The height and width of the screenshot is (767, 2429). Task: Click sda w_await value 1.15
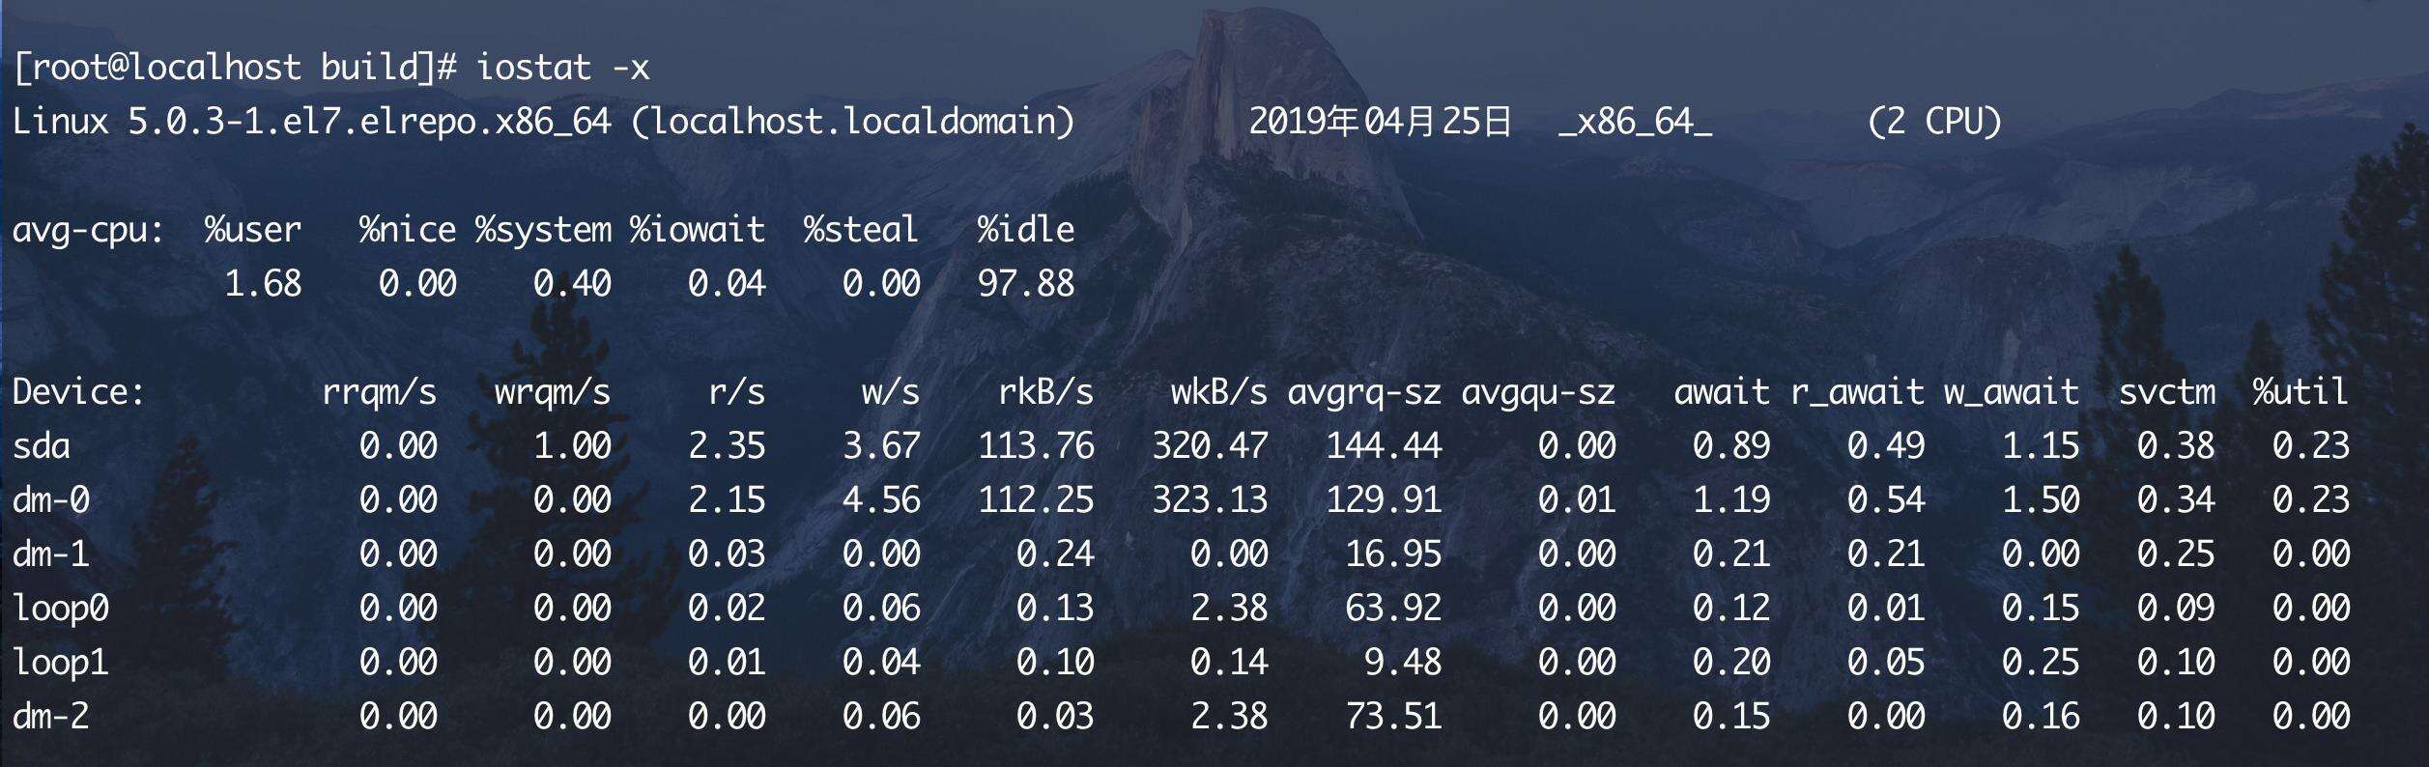[2042, 446]
